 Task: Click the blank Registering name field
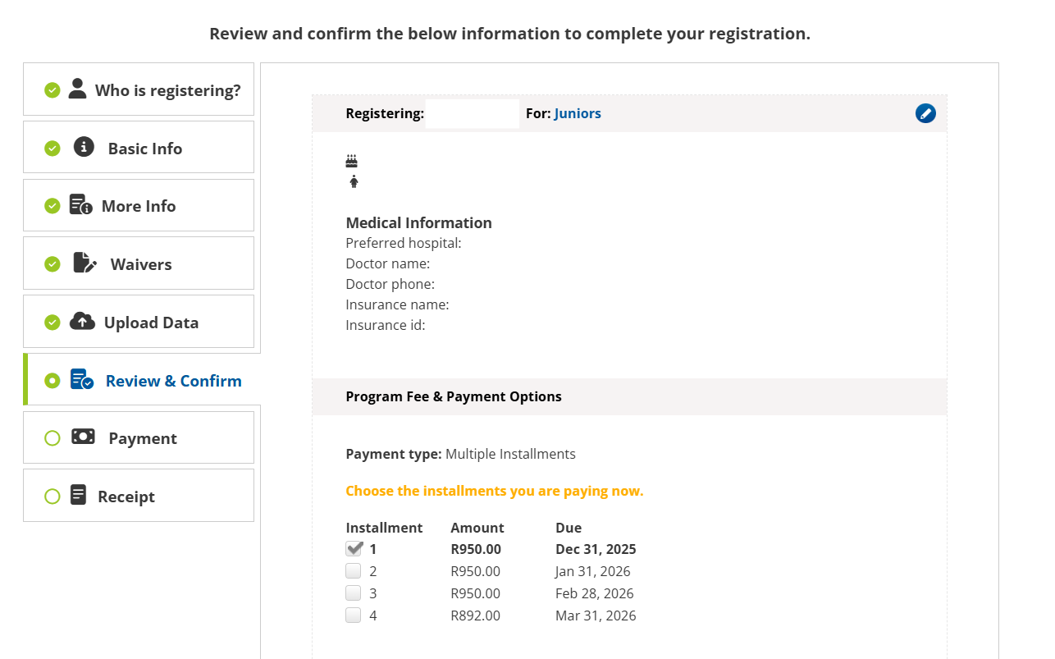coord(472,113)
